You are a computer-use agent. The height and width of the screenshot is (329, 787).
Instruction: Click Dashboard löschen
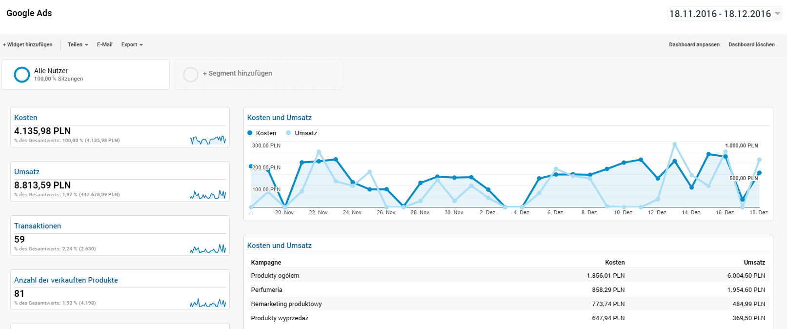751,44
